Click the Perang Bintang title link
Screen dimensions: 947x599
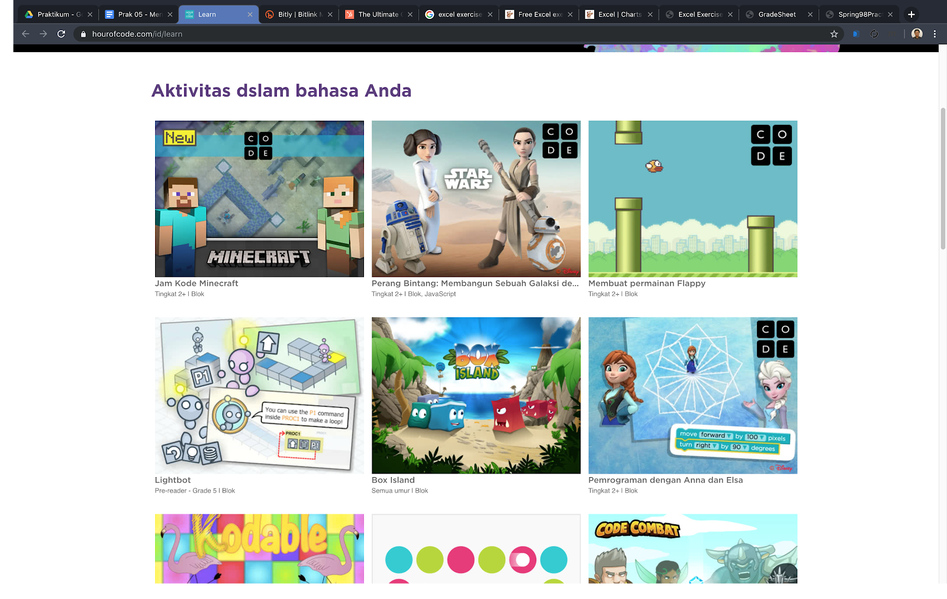tap(475, 284)
